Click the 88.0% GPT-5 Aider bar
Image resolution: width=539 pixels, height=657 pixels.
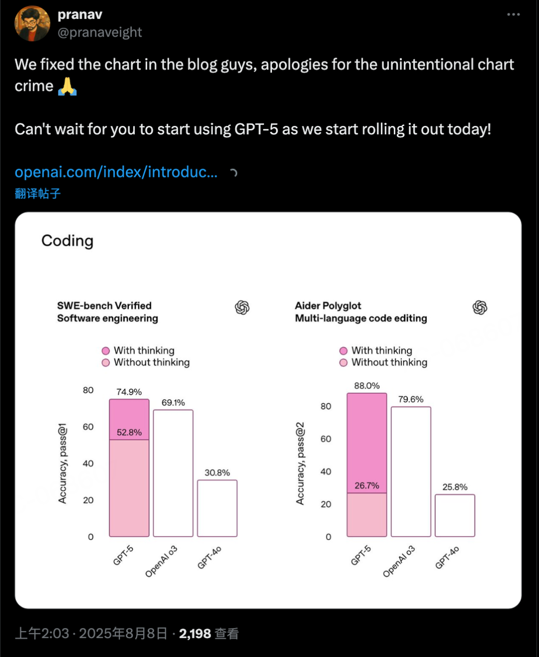pyautogui.click(x=367, y=465)
